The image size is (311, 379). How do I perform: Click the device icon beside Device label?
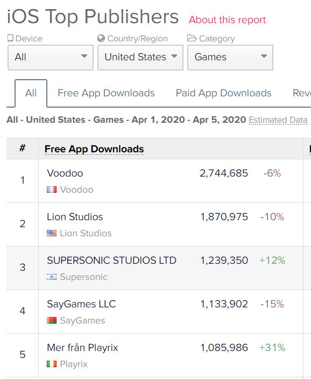pyautogui.click(x=10, y=38)
